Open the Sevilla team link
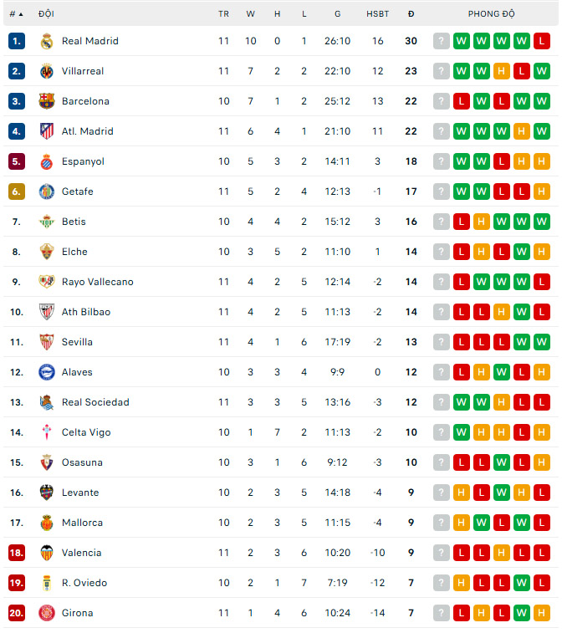This screenshot has height=633, width=562. point(77,342)
